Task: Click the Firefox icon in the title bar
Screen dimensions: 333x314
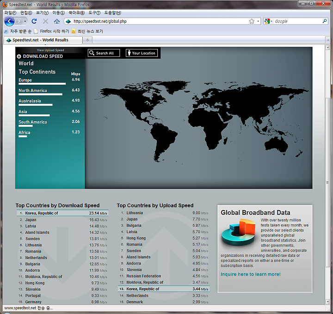Action: pyautogui.click(x=5, y=4)
